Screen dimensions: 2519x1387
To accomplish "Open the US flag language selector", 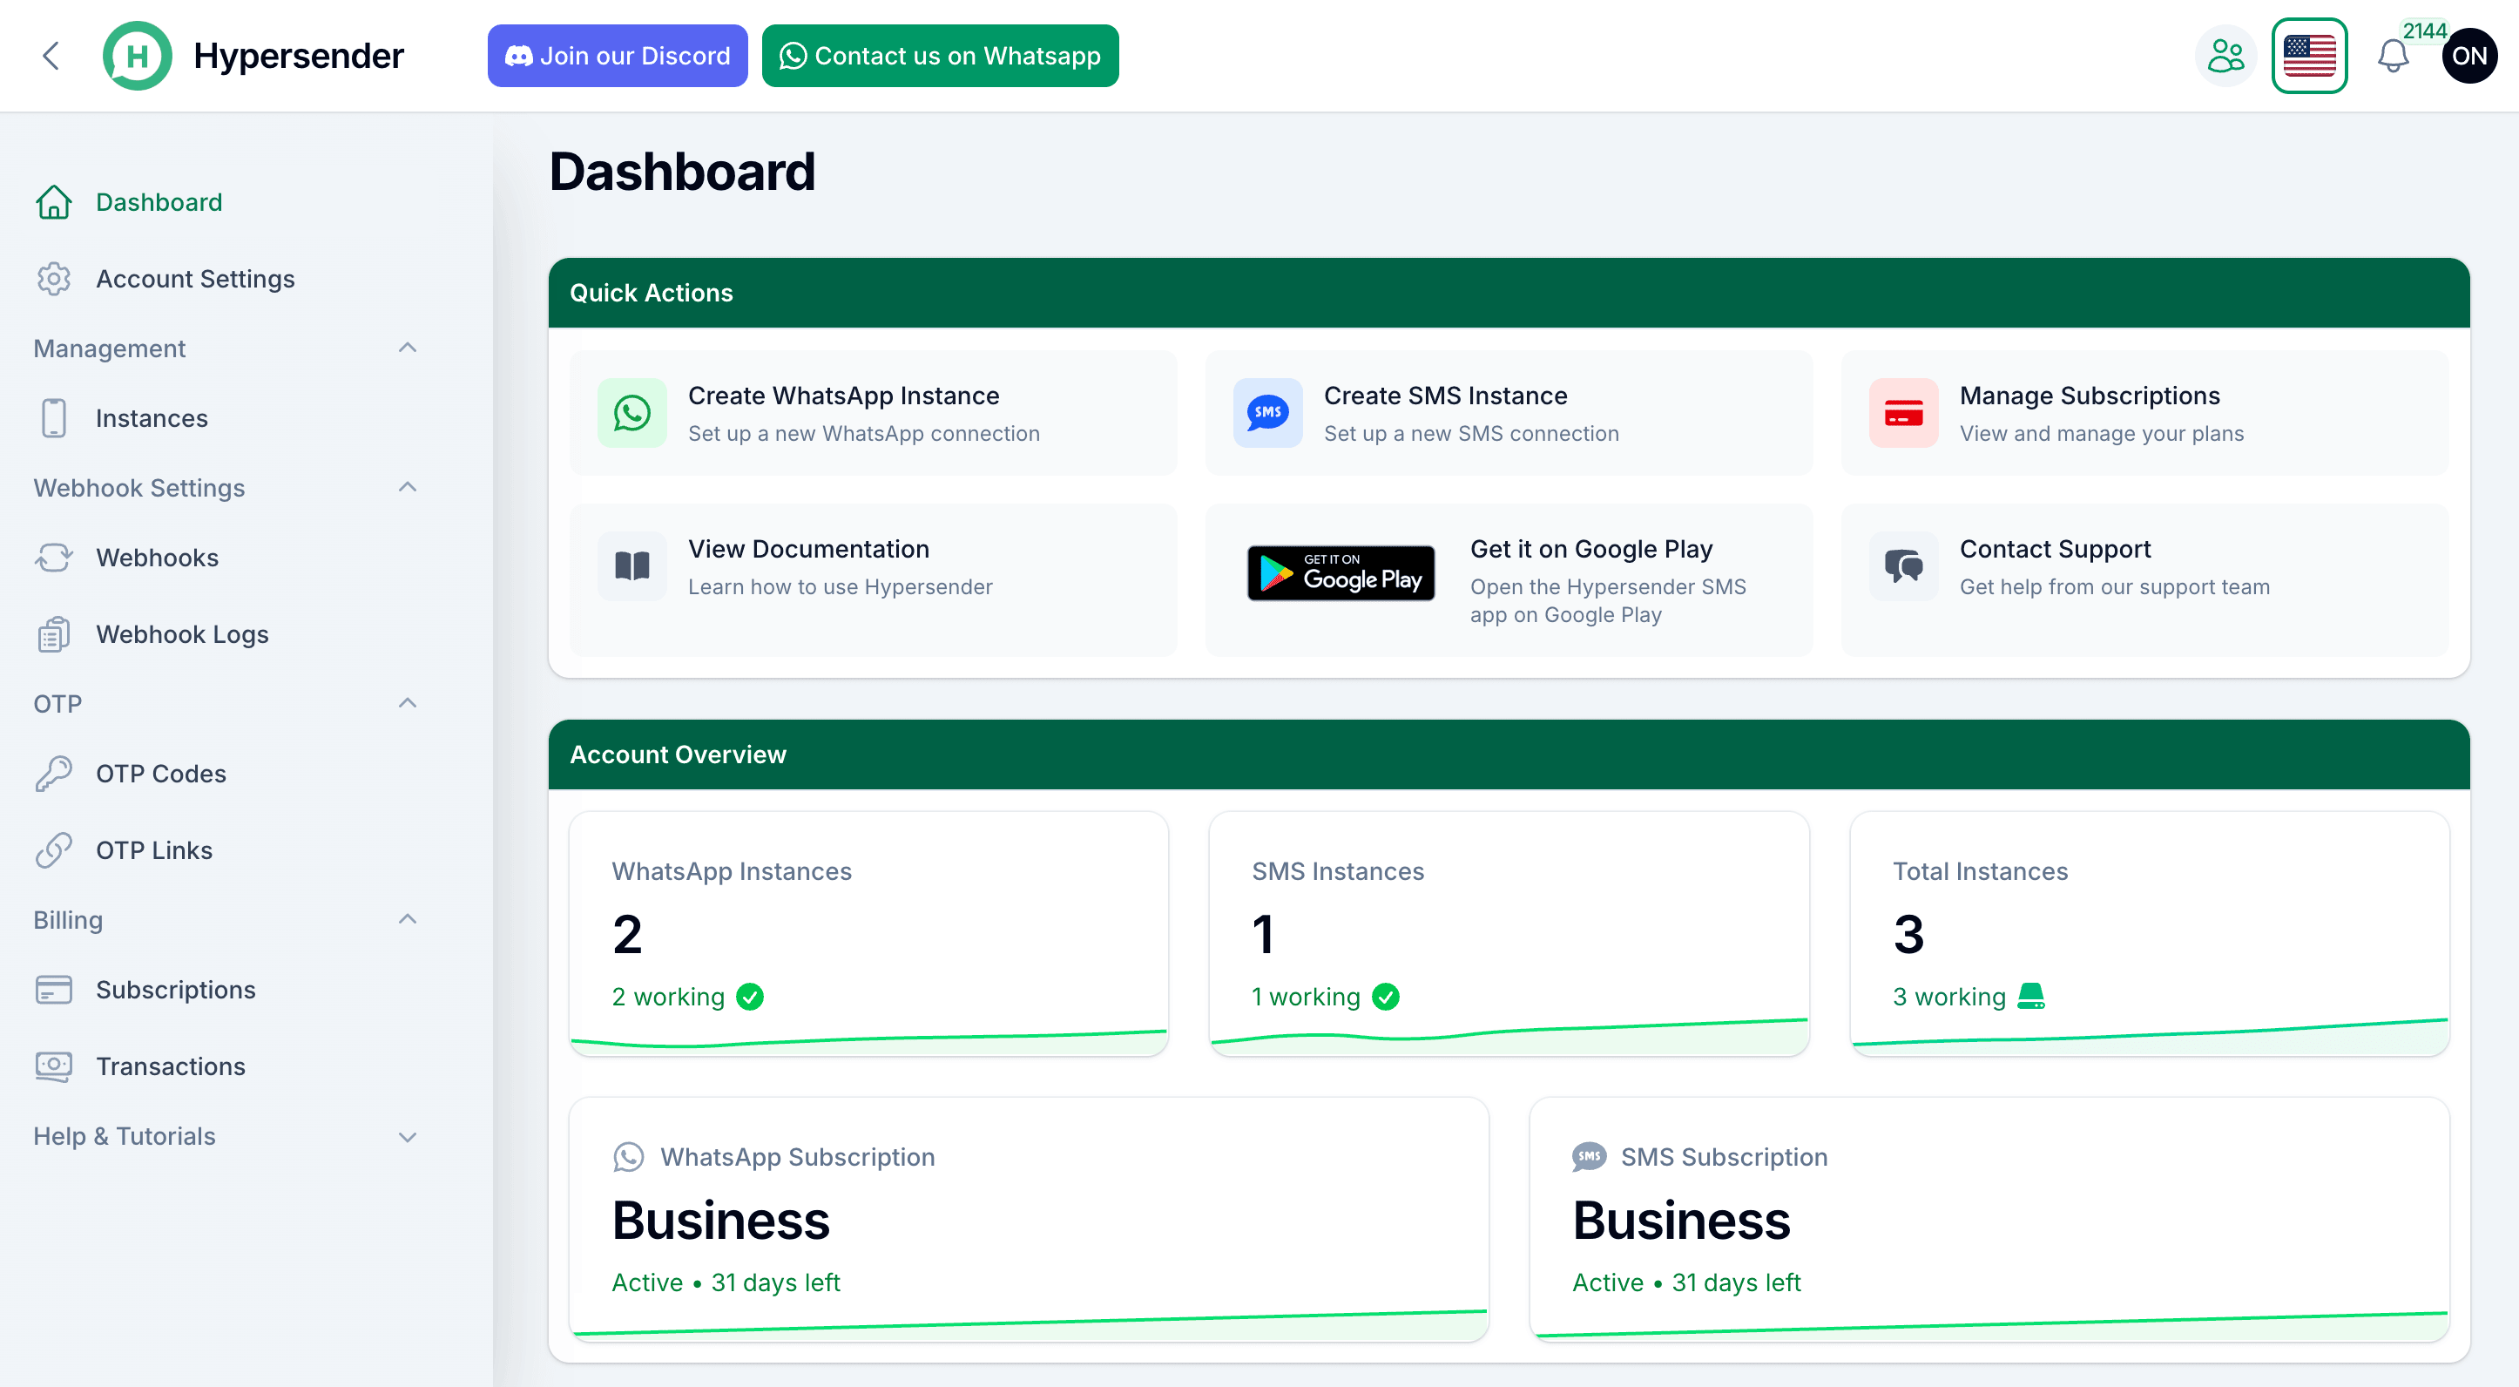I will pyautogui.click(x=2309, y=56).
